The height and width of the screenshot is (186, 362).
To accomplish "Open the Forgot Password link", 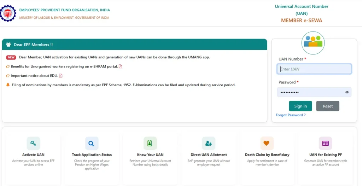I will pos(291,115).
